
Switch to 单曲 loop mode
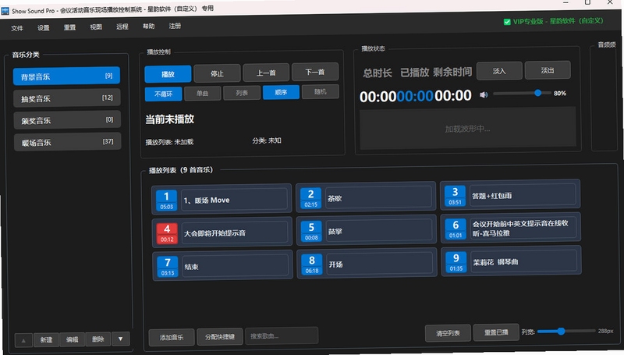pos(202,93)
